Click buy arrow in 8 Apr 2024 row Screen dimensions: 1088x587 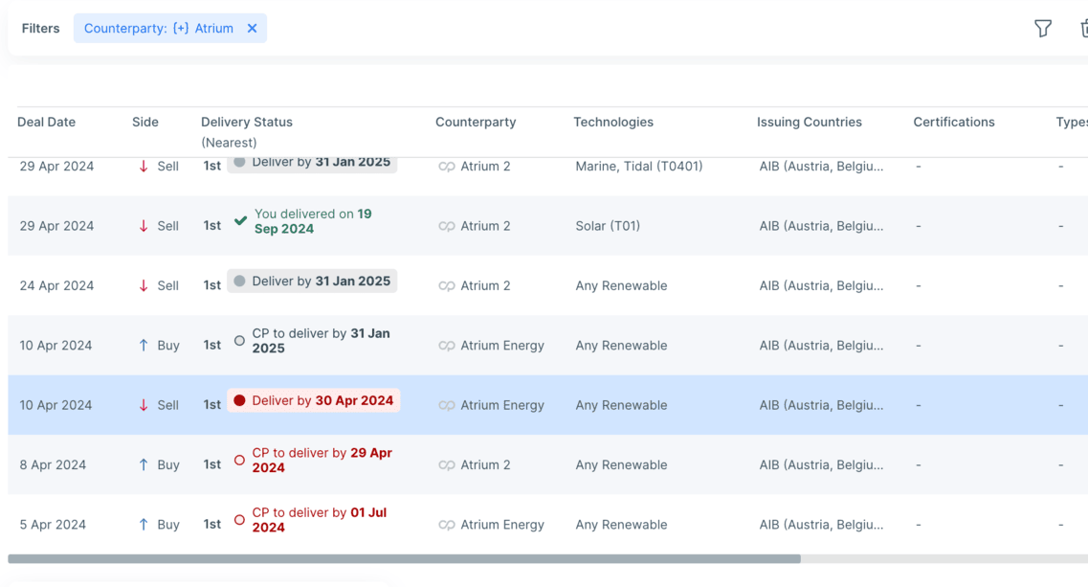point(143,464)
